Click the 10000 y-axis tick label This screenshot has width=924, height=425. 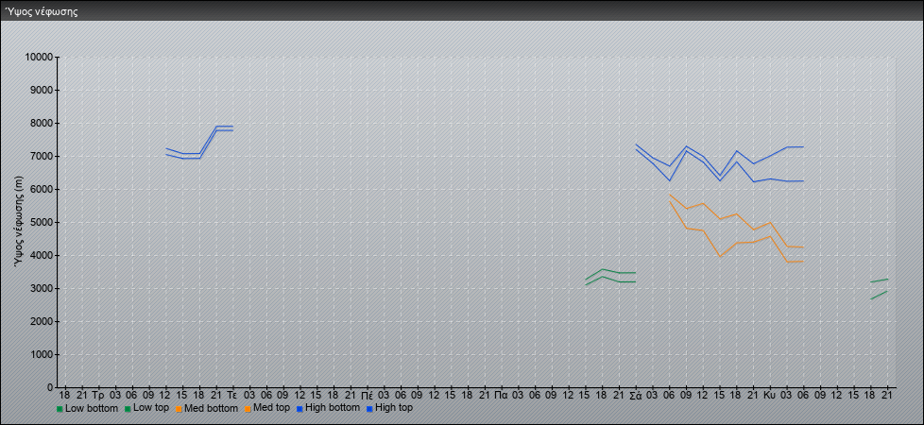(39, 58)
